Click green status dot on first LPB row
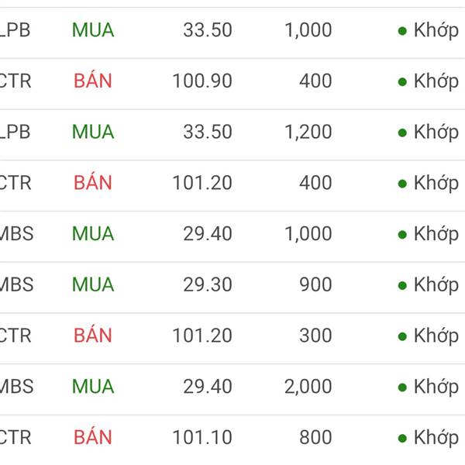 tap(402, 30)
